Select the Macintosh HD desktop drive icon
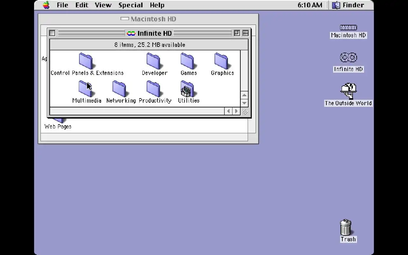Screen dimensions: 408x255 coord(348,28)
